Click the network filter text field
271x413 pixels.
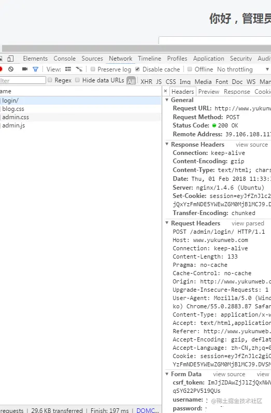[x=22, y=80]
